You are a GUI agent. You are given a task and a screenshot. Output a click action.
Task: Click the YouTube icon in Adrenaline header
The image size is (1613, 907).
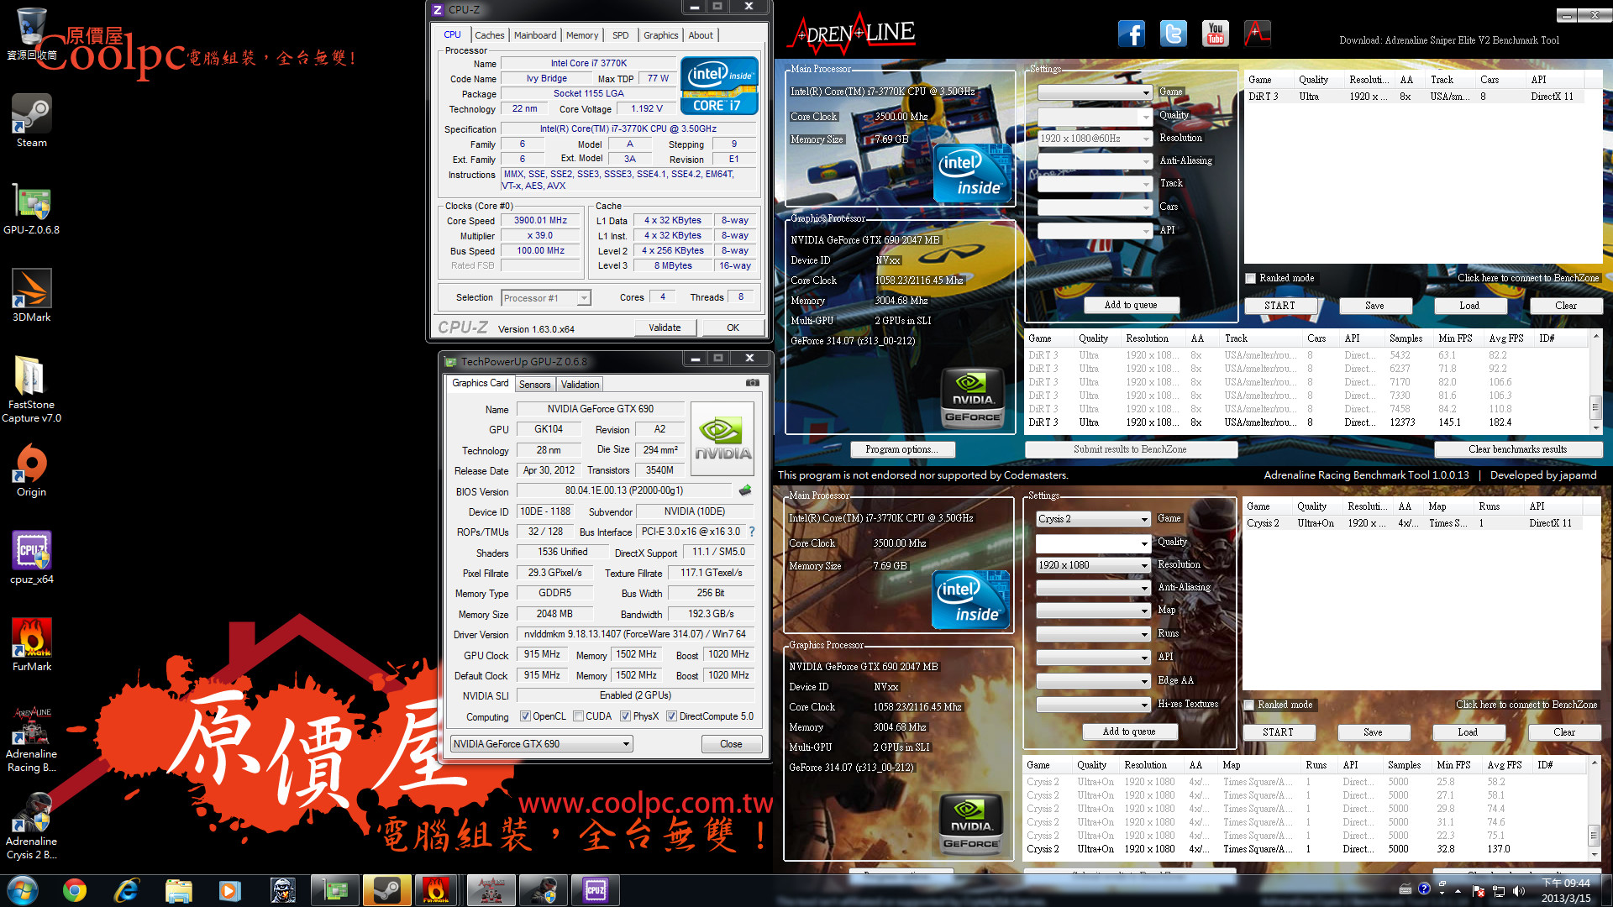click(1216, 34)
